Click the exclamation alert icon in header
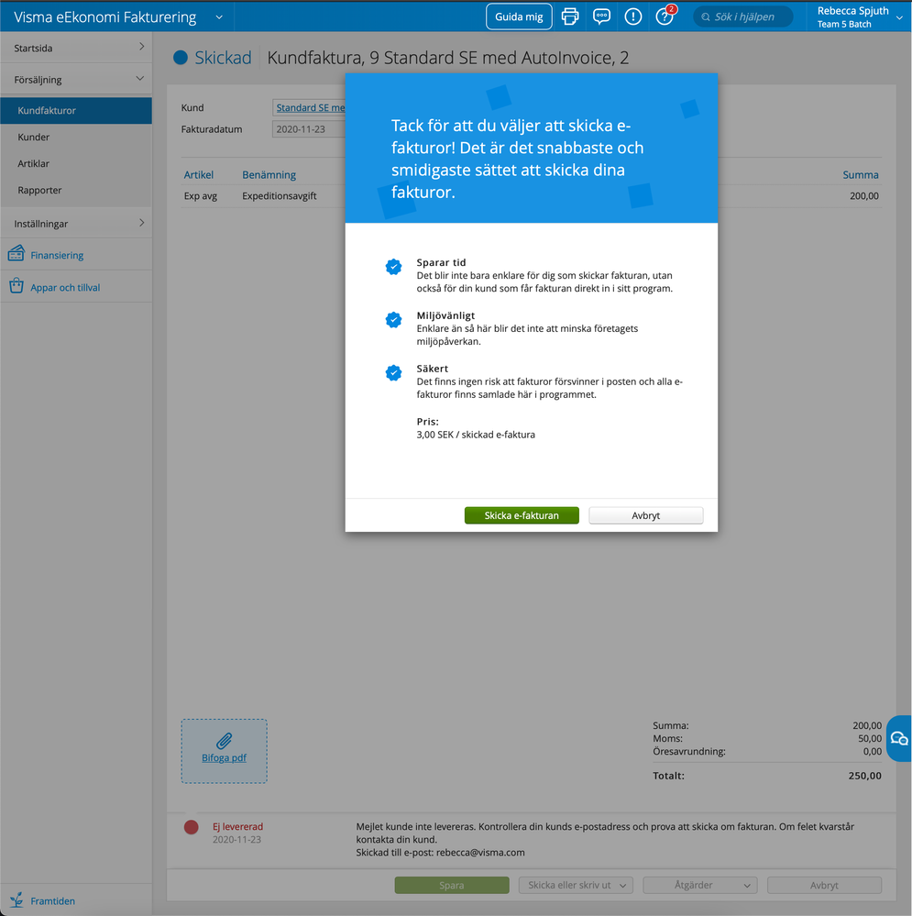 coord(633,17)
